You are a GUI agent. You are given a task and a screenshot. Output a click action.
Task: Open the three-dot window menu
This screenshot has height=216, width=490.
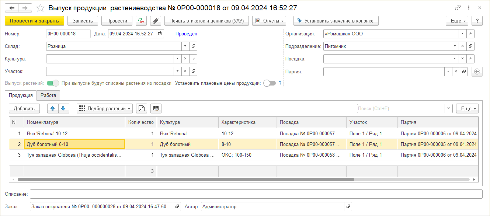469,7
